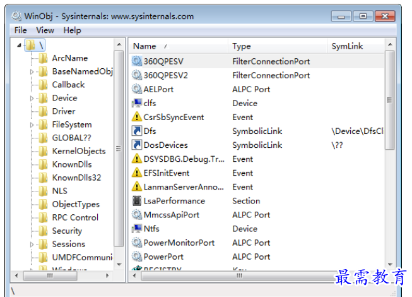Screen dimensions: 412x297
Task: Click the PowerPort gear icon
Action: click(x=137, y=257)
